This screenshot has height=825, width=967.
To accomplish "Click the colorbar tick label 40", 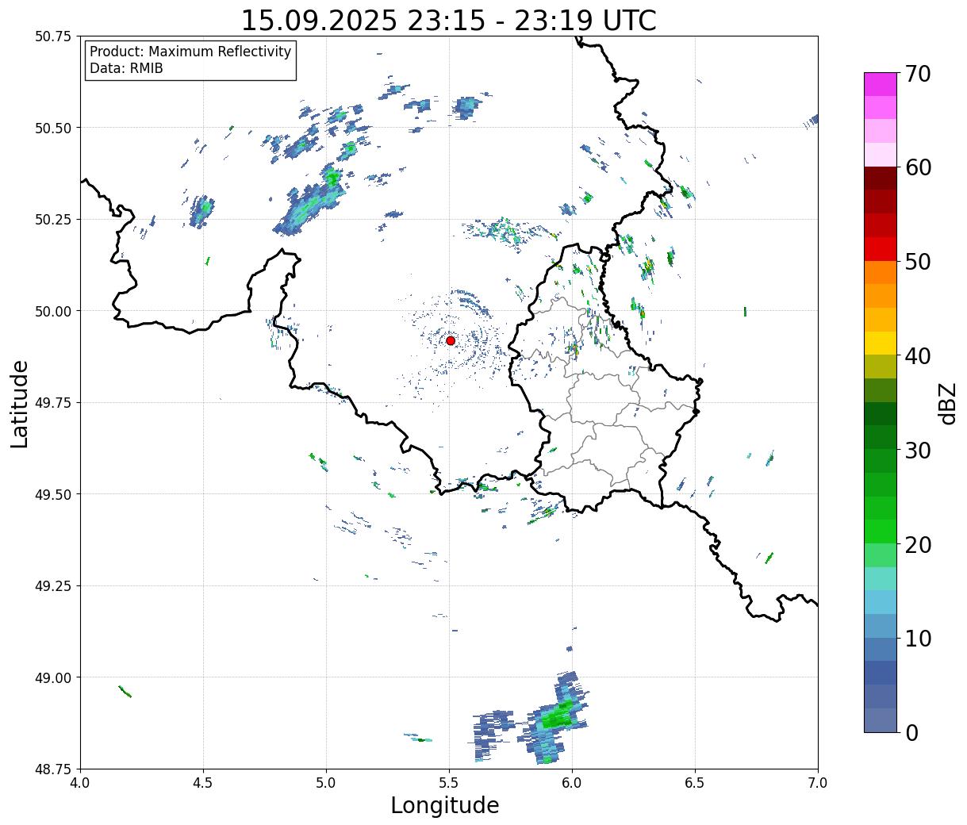I will click(x=918, y=356).
